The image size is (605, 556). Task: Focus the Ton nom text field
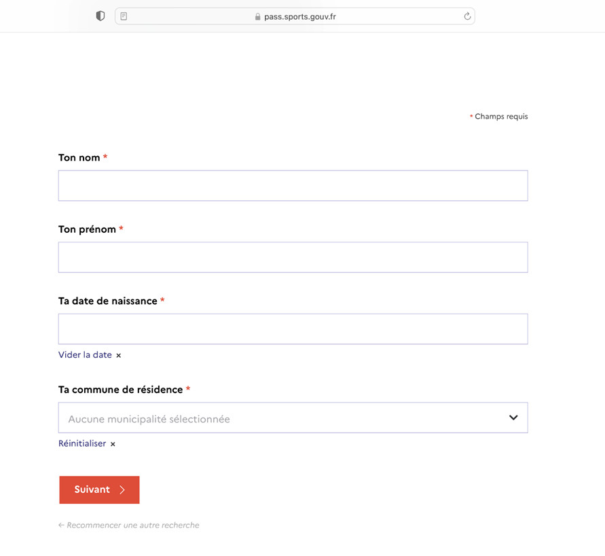click(x=293, y=185)
